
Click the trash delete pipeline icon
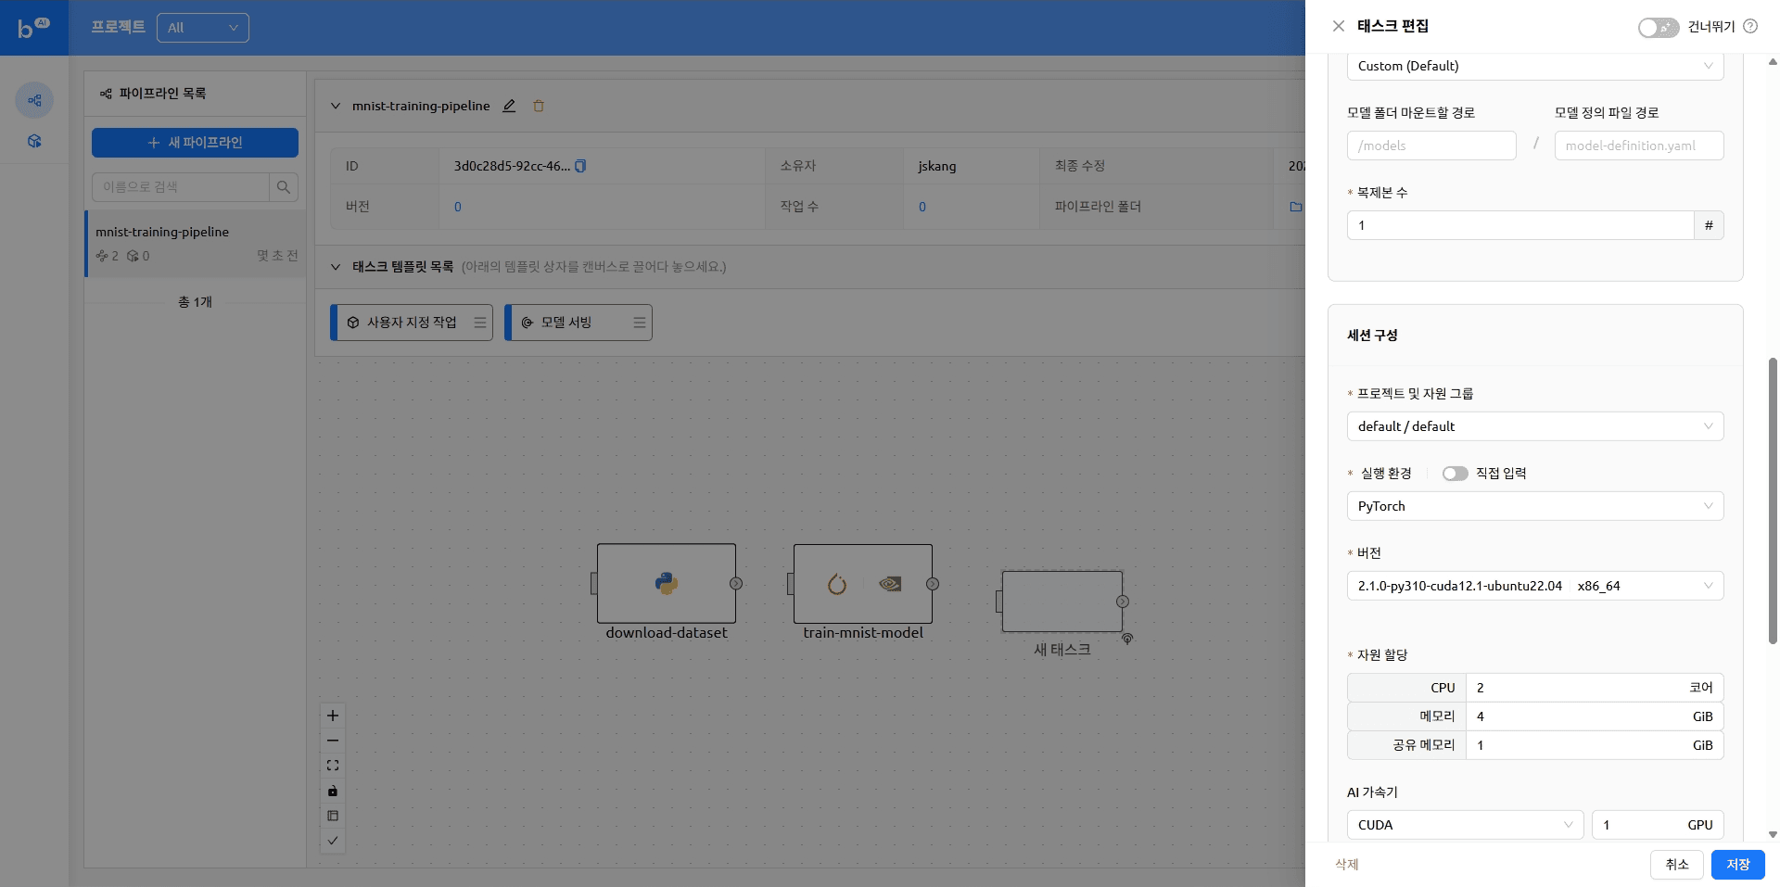coord(539,106)
